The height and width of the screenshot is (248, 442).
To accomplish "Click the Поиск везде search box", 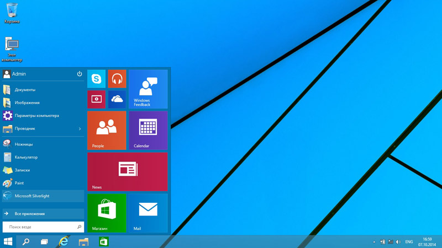I will pos(43,227).
